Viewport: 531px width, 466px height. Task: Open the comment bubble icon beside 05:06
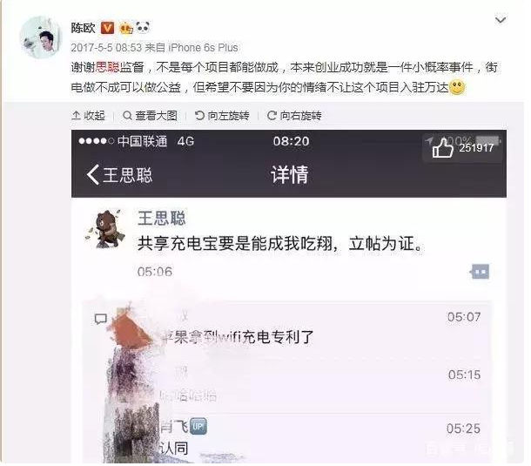tap(481, 272)
